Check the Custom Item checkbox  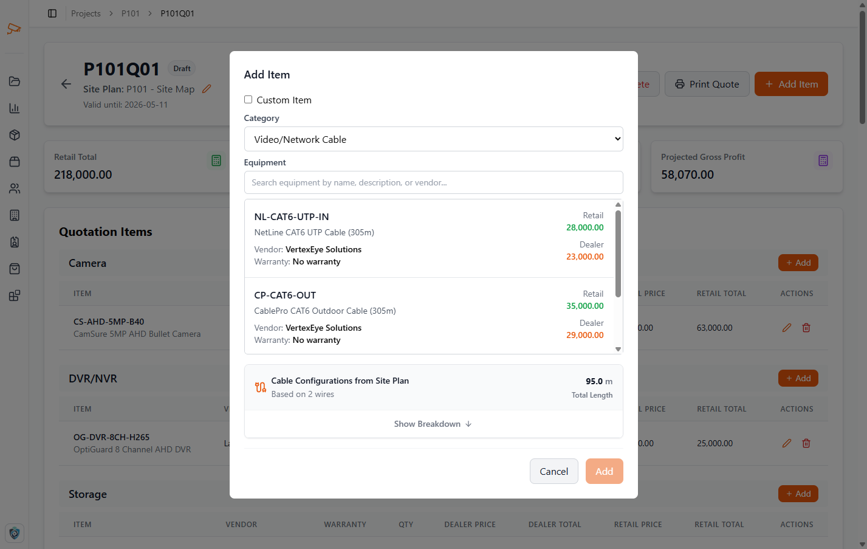pos(248,100)
